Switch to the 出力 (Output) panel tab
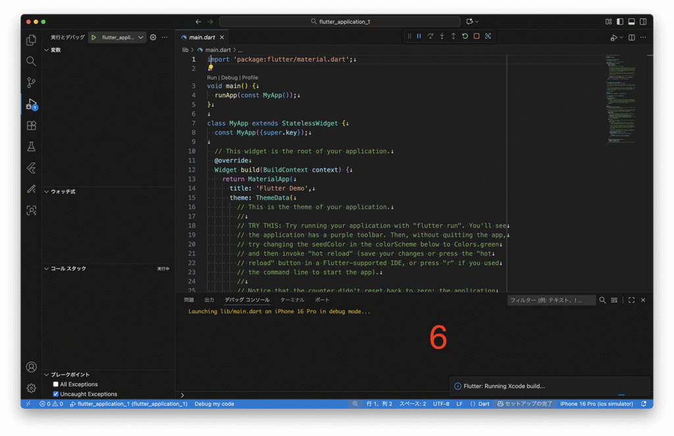Screen dimensions: 674x436 click(209, 300)
